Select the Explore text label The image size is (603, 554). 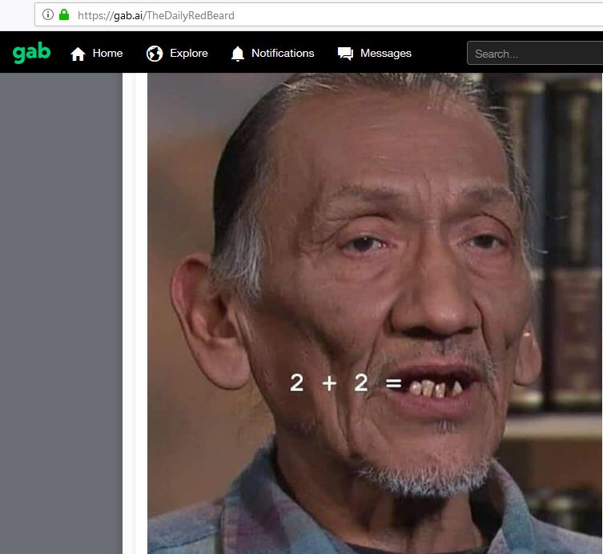[188, 53]
